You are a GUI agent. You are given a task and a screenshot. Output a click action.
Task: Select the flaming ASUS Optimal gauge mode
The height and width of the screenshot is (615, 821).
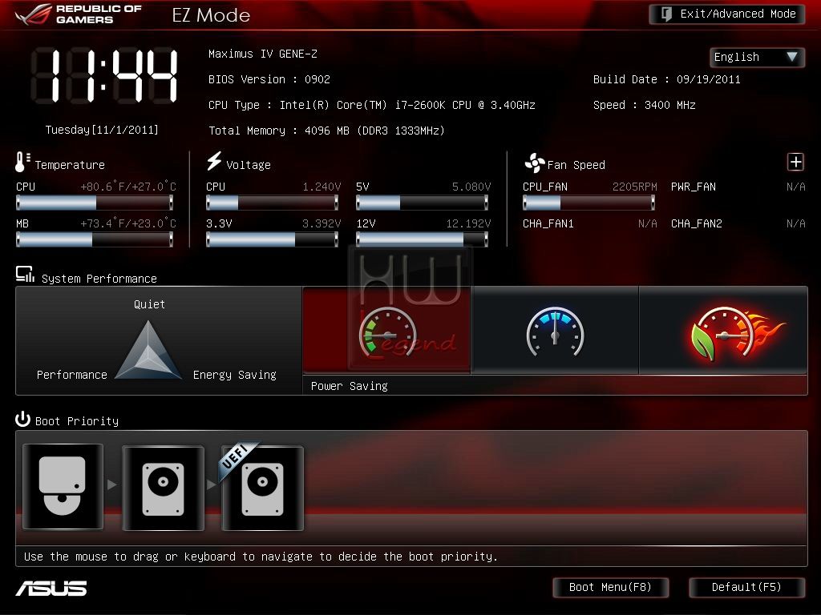[723, 330]
